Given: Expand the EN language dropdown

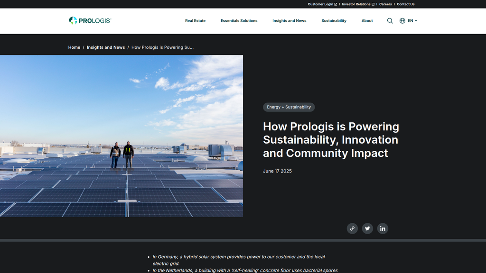Looking at the screenshot, I should tap(412, 21).
